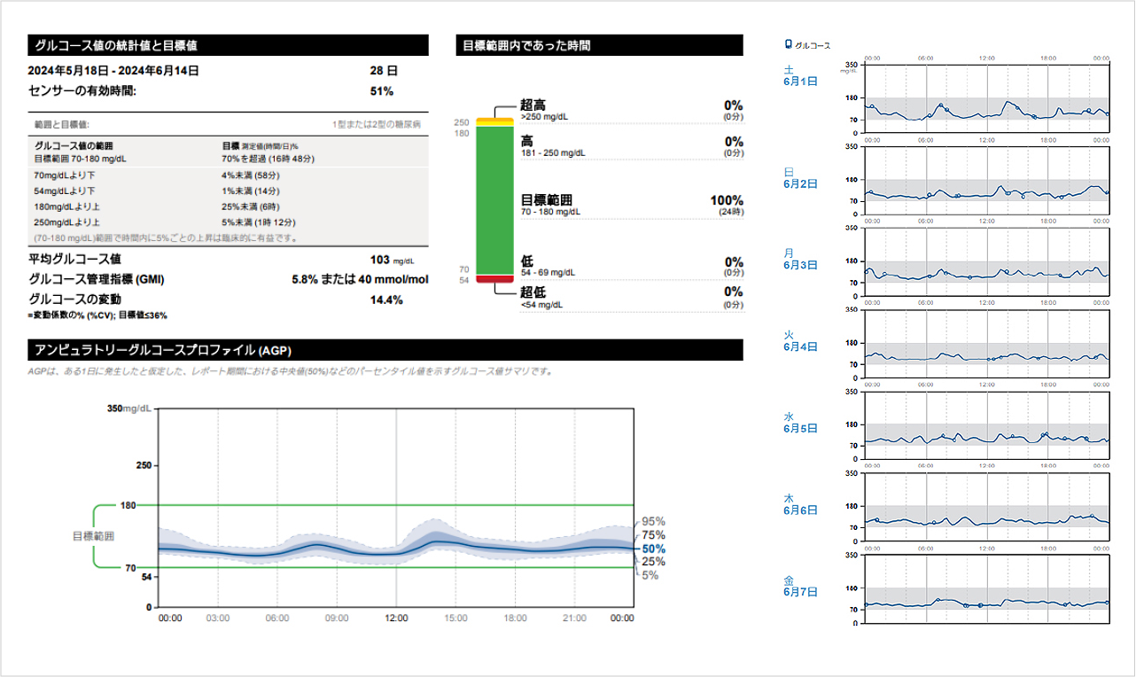Click the 350mg/dL axis label on AGP
Image resolution: width=1136 pixels, height=677 pixels.
129,409
